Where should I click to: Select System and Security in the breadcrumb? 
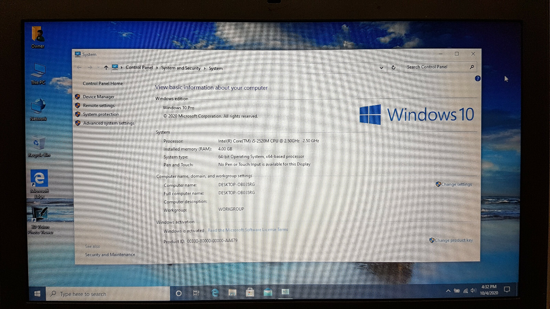coord(181,68)
